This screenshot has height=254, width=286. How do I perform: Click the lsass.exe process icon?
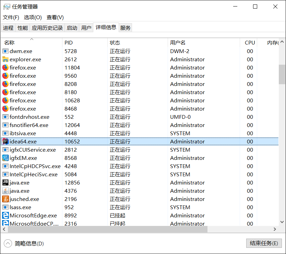(5, 207)
